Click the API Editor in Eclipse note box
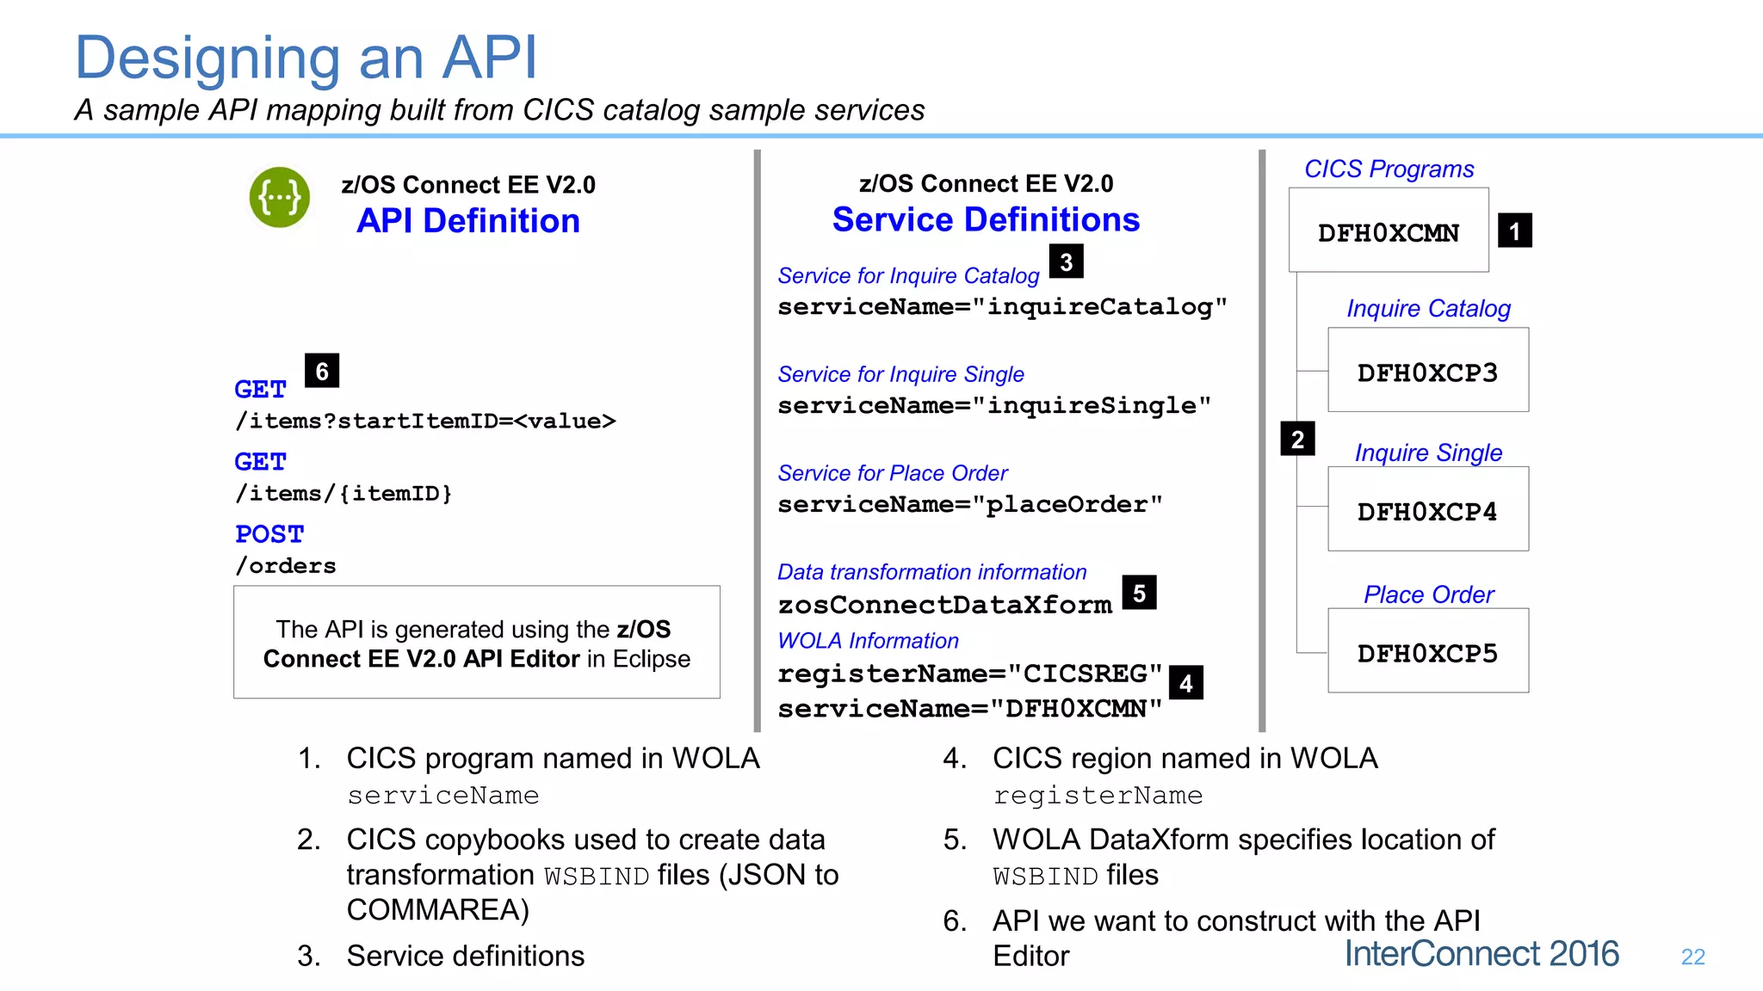The image size is (1763, 991). pos(476,643)
